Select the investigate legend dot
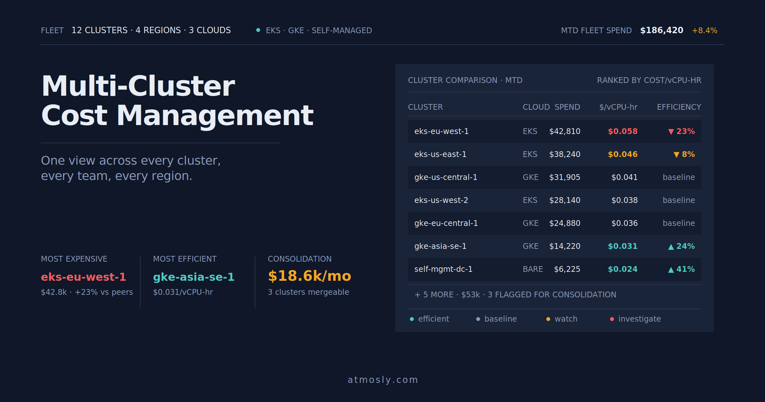Image resolution: width=765 pixels, height=402 pixels. tap(612, 319)
